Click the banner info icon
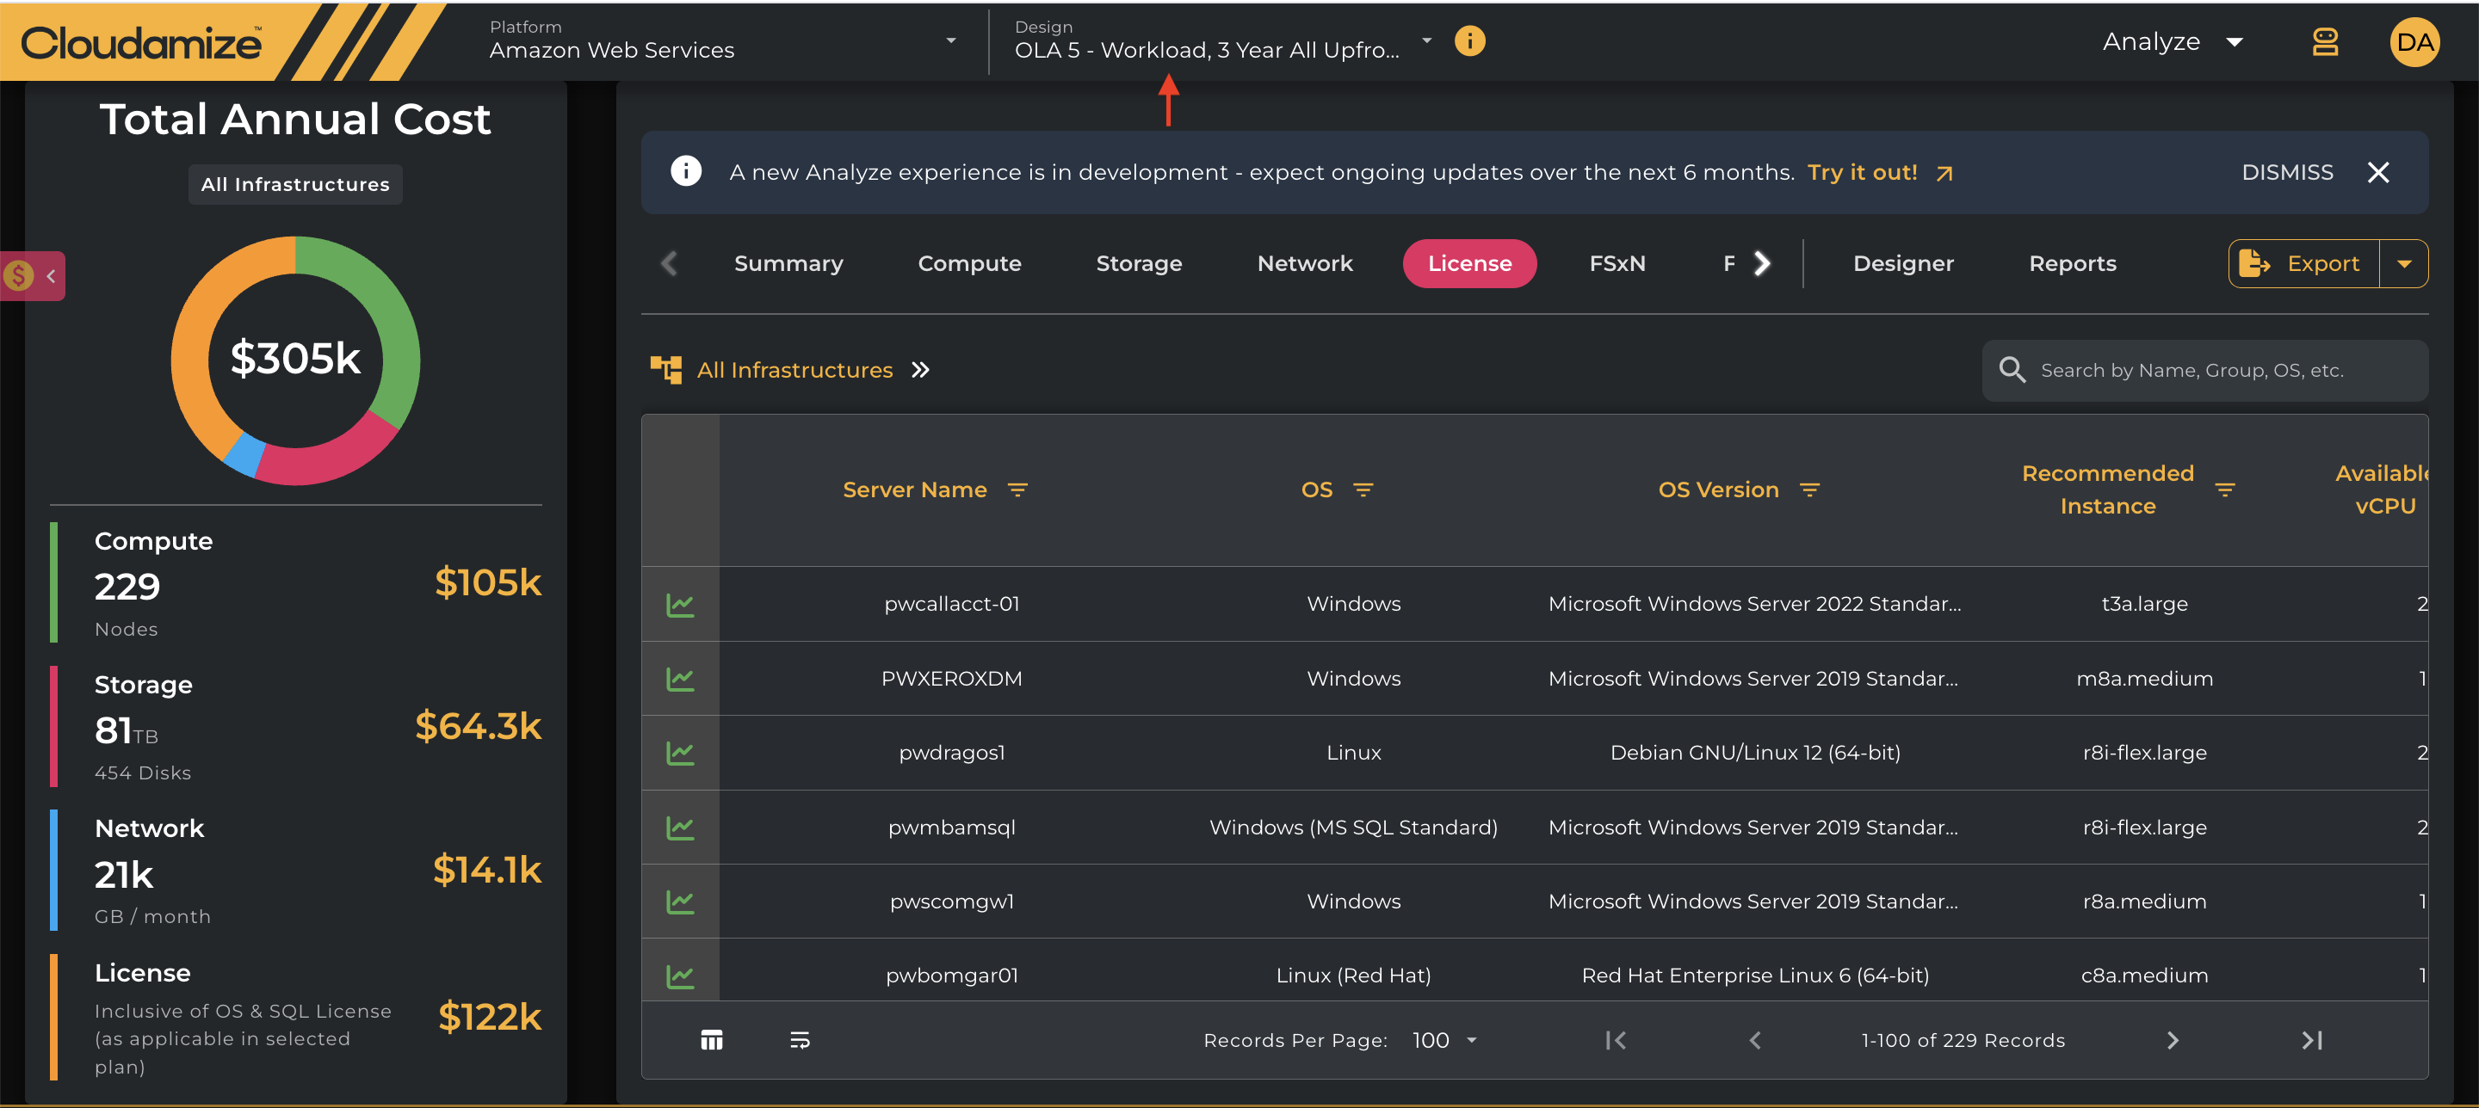Screen dimensions: 2479x1108 coord(685,171)
